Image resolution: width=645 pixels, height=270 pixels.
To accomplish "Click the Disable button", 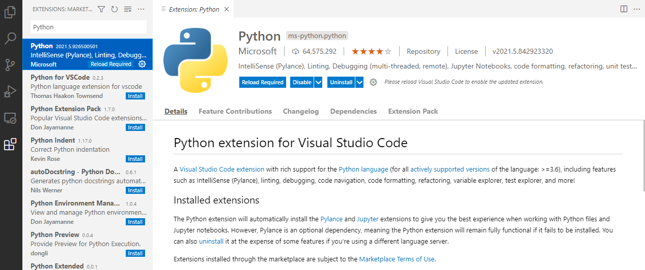I will pos(302,82).
